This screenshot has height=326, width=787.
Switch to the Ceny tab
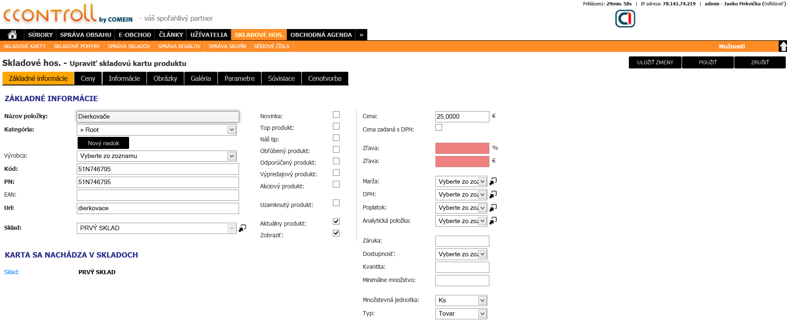(88, 78)
